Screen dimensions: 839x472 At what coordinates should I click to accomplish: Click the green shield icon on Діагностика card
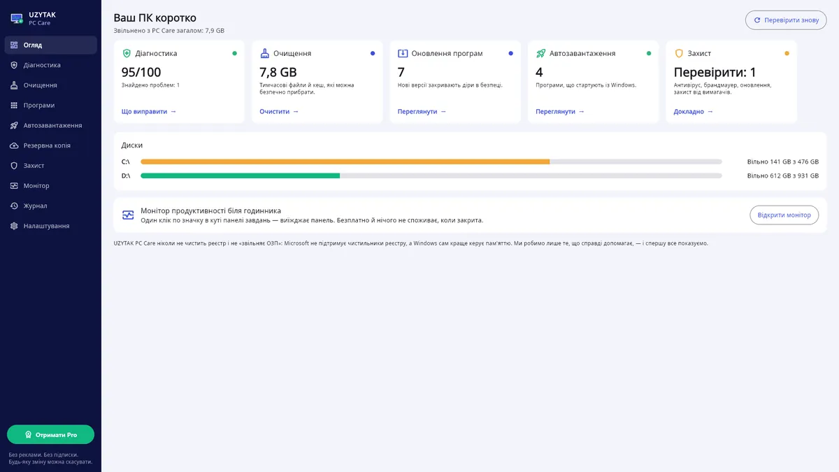coord(127,53)
